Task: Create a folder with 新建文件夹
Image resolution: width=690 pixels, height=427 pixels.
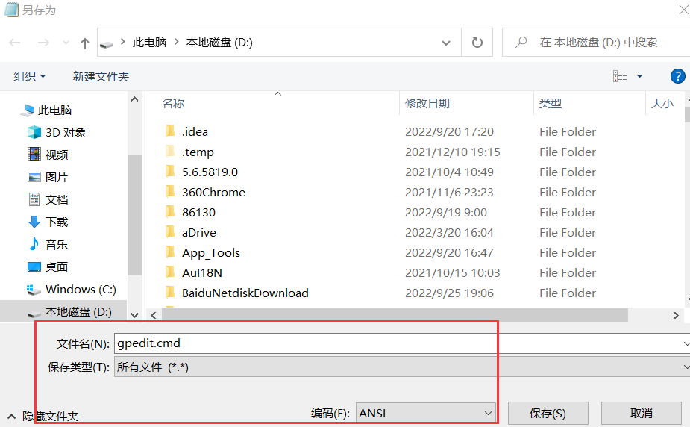Action: tap(101, 76)
